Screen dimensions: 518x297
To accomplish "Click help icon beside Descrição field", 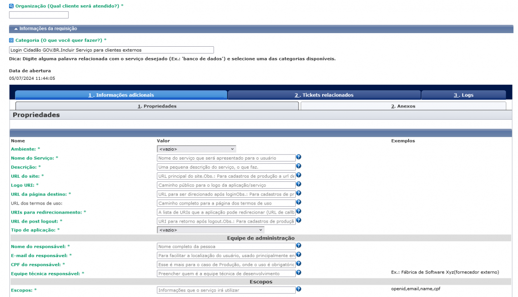I will click(299, 166).
